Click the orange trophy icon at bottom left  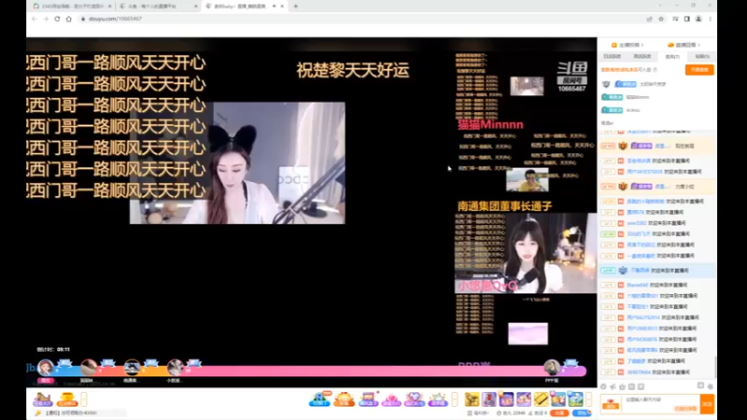click(67, 399)
